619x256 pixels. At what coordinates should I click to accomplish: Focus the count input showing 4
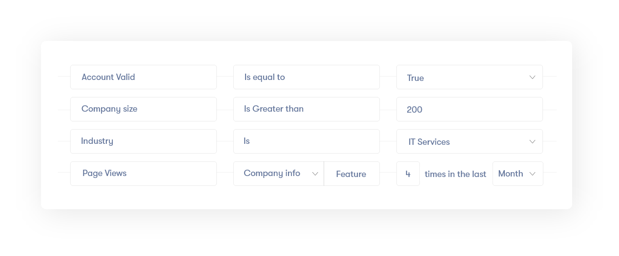coord(408,174)
